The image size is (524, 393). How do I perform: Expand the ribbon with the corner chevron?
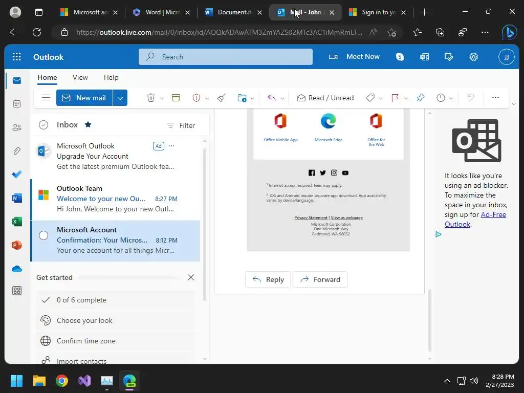click(514, 104)
